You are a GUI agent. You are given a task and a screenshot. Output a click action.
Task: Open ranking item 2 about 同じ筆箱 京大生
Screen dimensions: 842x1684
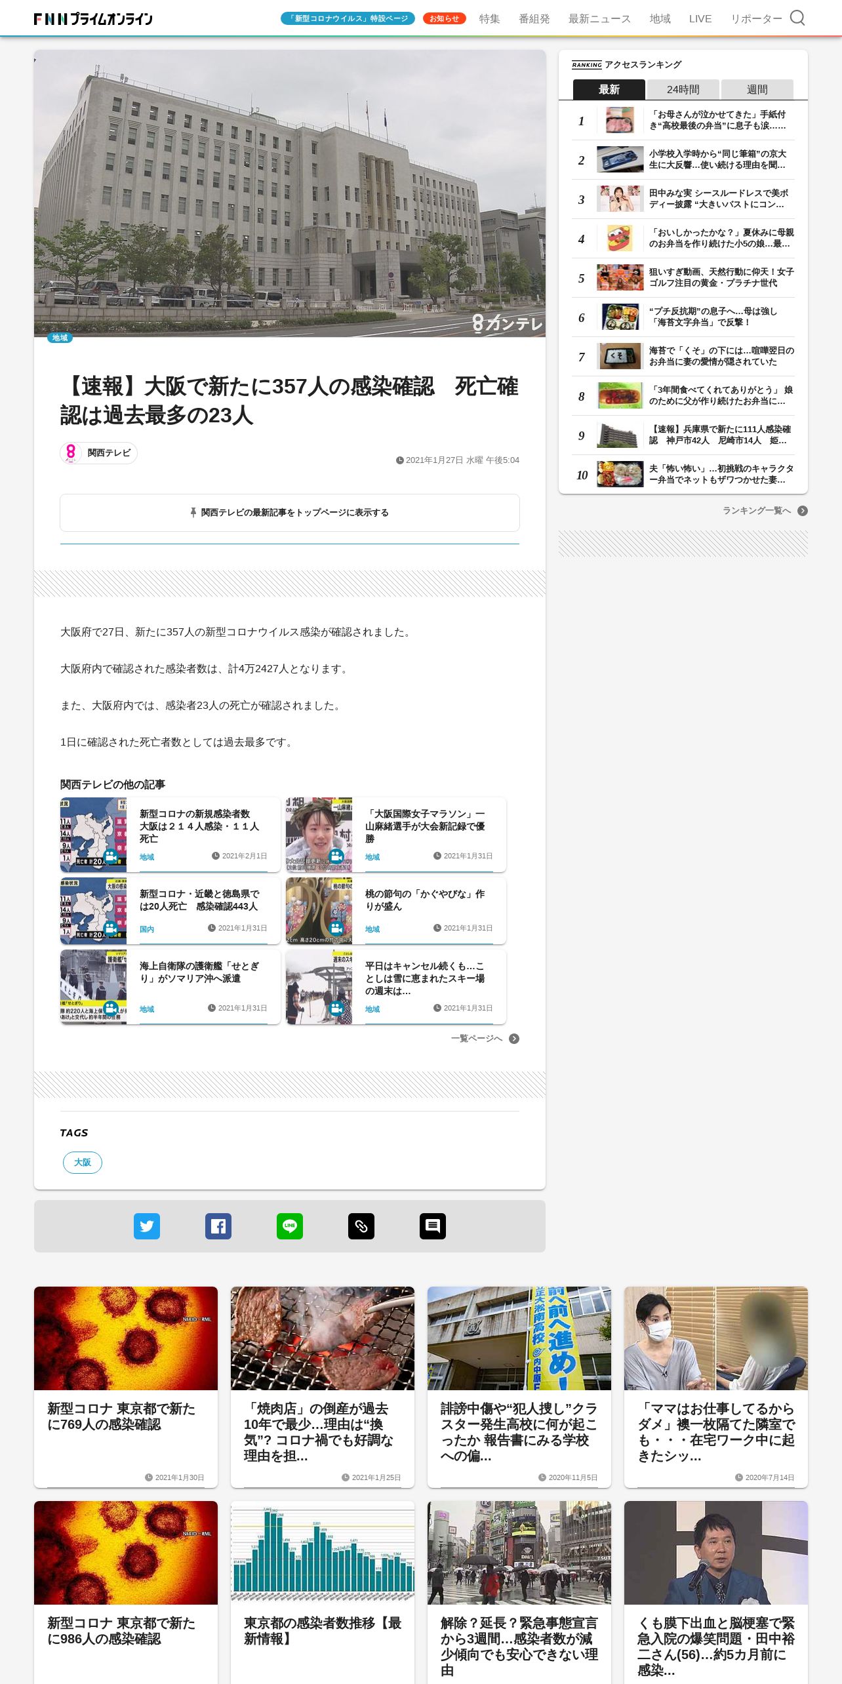683,159
